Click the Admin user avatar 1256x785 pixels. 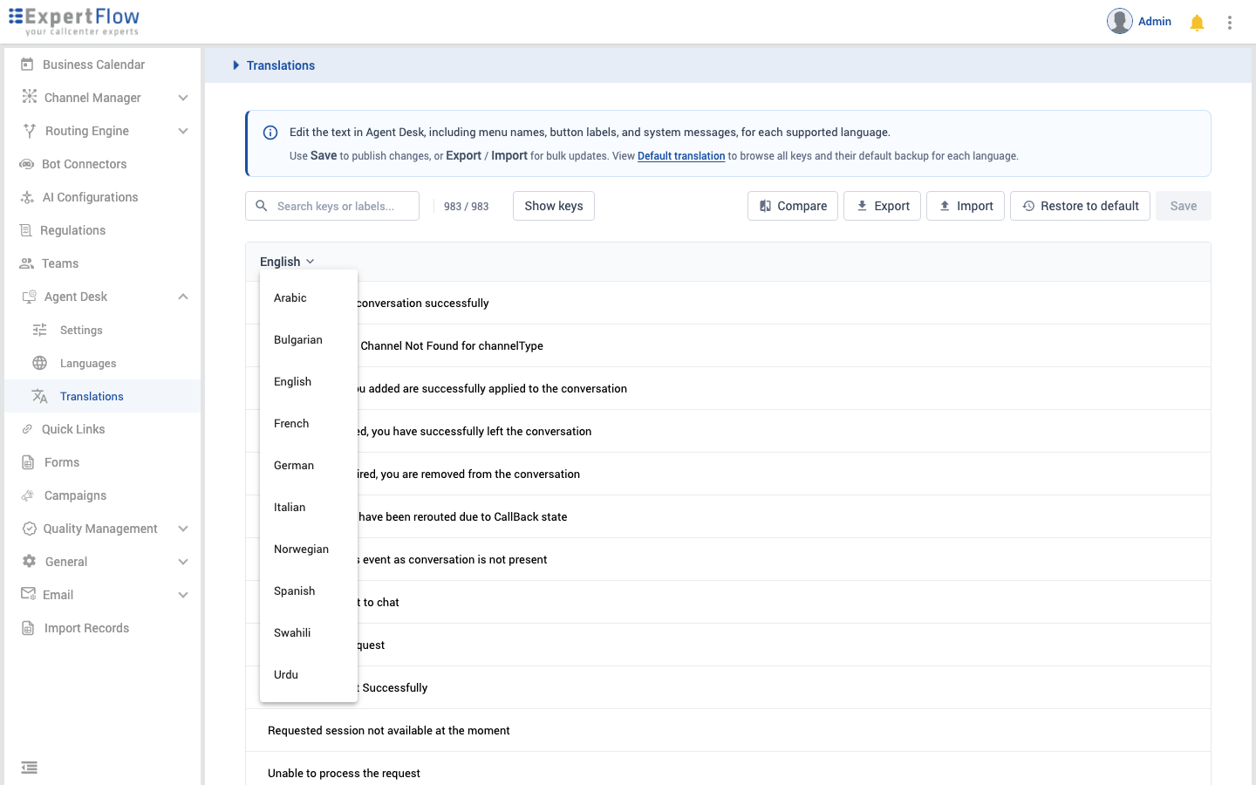point(1120,21)
